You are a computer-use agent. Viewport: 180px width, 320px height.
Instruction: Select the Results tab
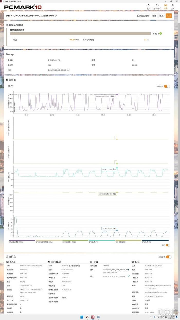point(166,6)
